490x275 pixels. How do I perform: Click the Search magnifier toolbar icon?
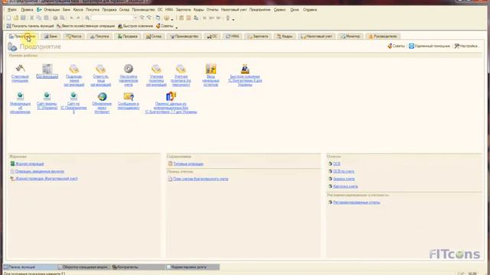[87, 18]
